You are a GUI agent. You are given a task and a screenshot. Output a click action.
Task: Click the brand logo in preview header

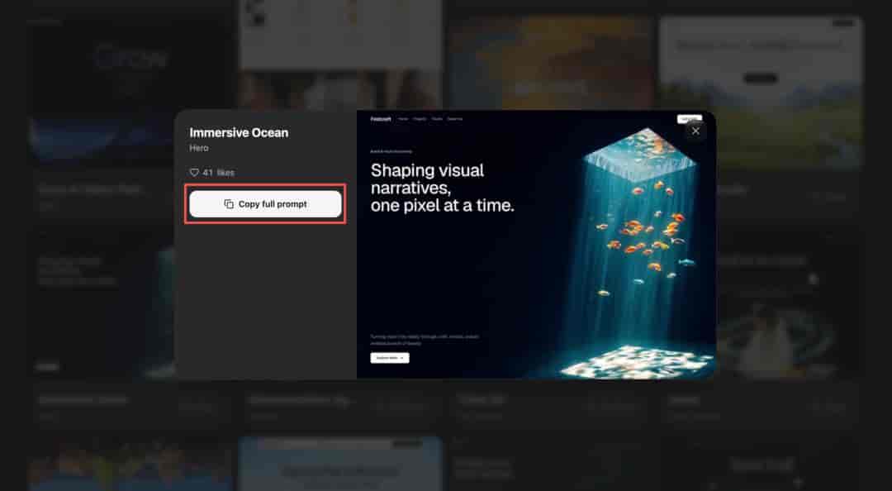(x=381, y=119)
